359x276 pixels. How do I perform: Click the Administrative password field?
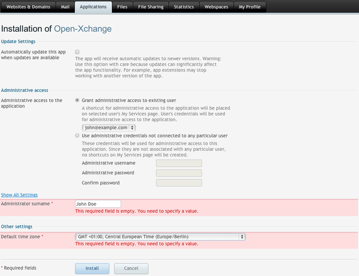(179, 173)
